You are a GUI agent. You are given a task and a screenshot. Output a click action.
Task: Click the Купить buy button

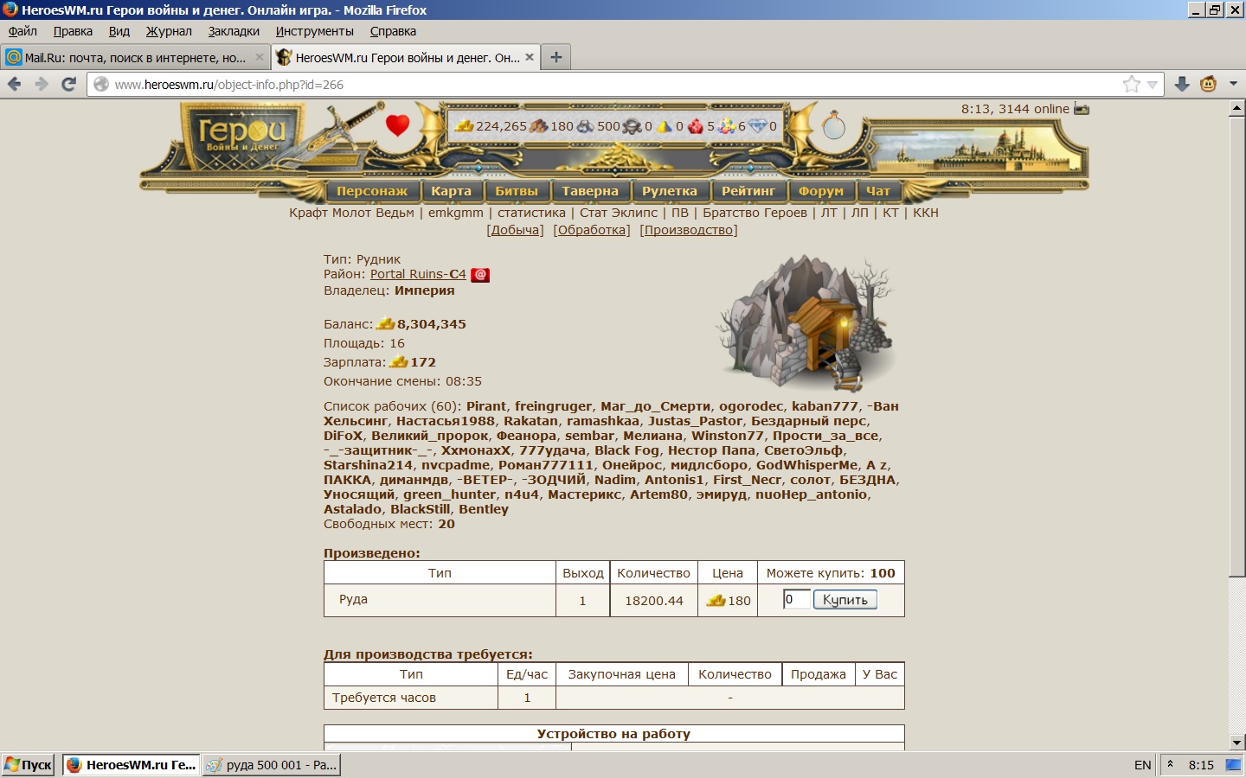pyautogui.click(x=845, y=600)
